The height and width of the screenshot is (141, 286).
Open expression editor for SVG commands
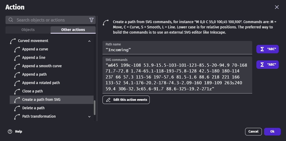[x=267, y=64]
